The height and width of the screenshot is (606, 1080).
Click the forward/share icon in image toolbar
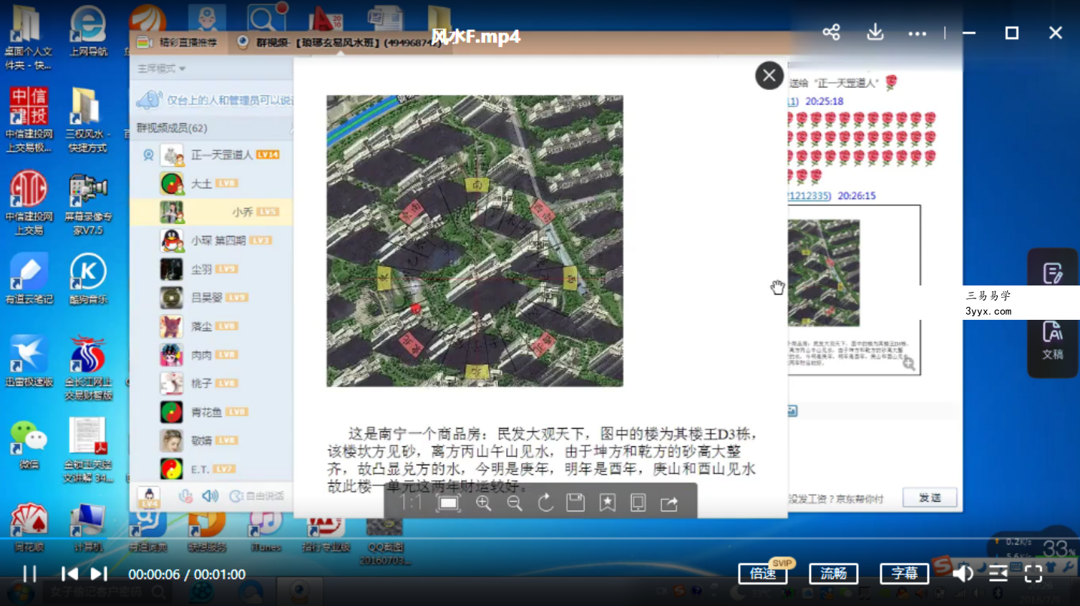coord(669,504)
